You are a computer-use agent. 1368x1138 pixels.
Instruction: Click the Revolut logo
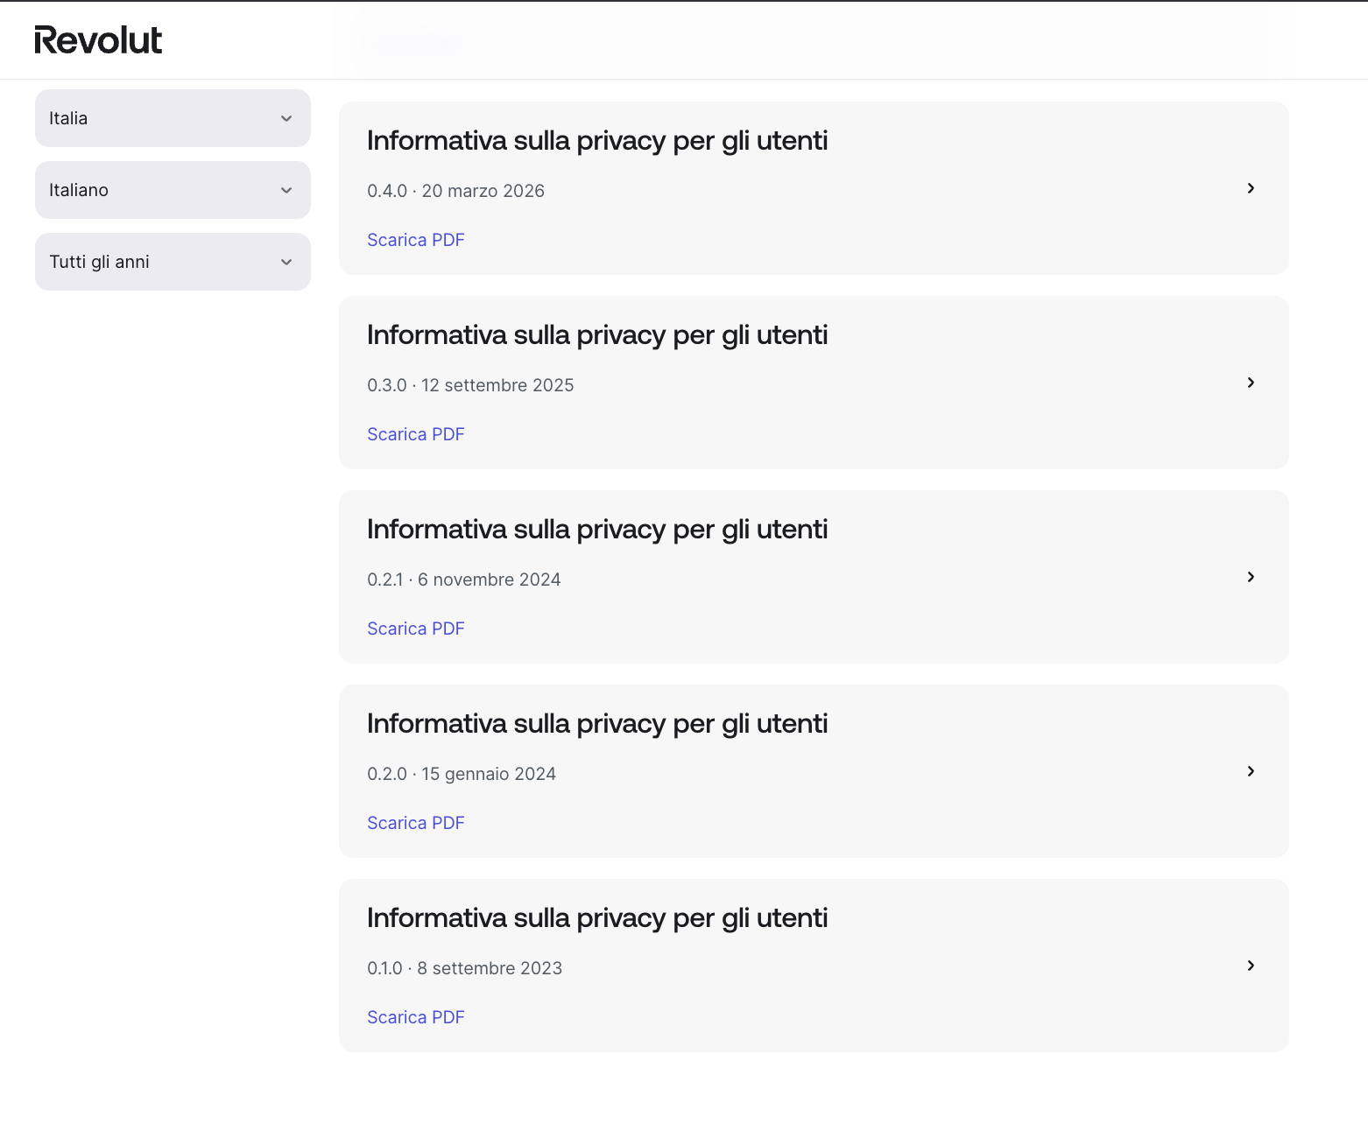tap(98, 40)
